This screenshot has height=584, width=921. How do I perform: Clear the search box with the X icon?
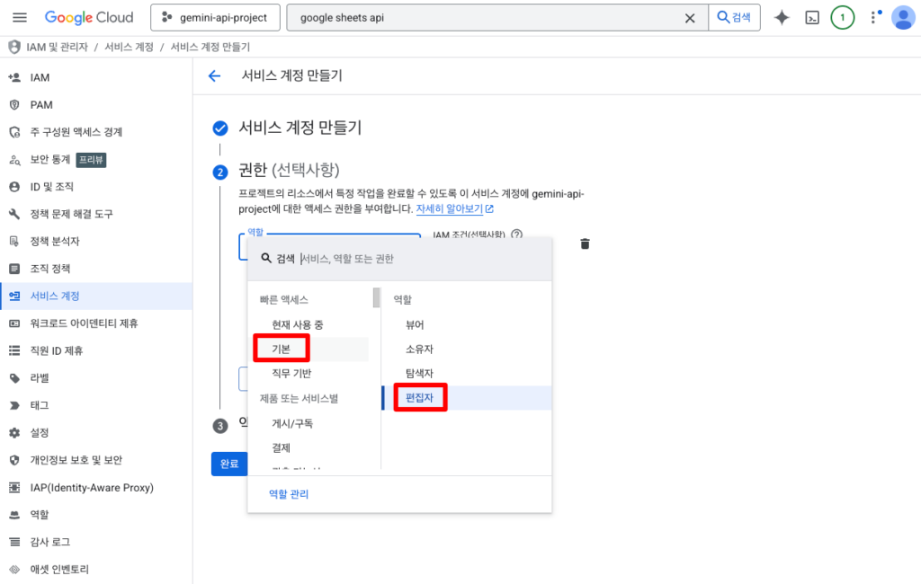coord(690,18)
